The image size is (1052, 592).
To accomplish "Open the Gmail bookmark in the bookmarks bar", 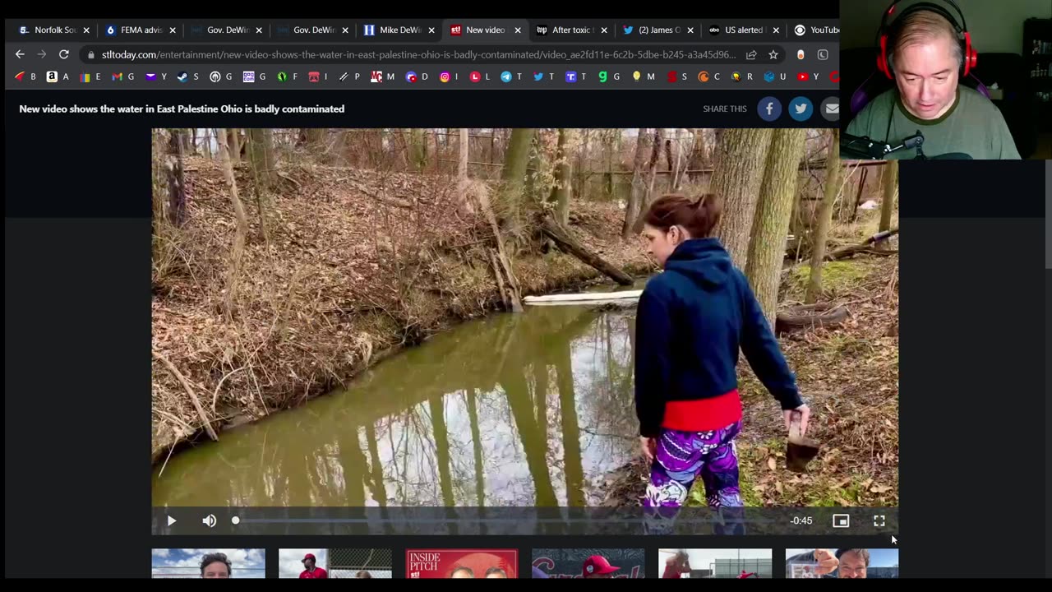I will 122,76.
